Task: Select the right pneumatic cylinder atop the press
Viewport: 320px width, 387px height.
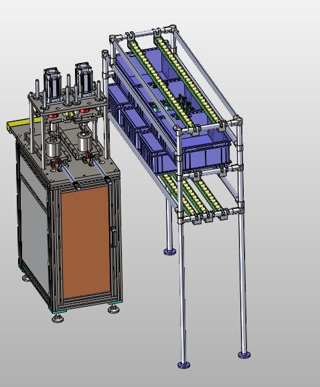Action: point(84,81)
